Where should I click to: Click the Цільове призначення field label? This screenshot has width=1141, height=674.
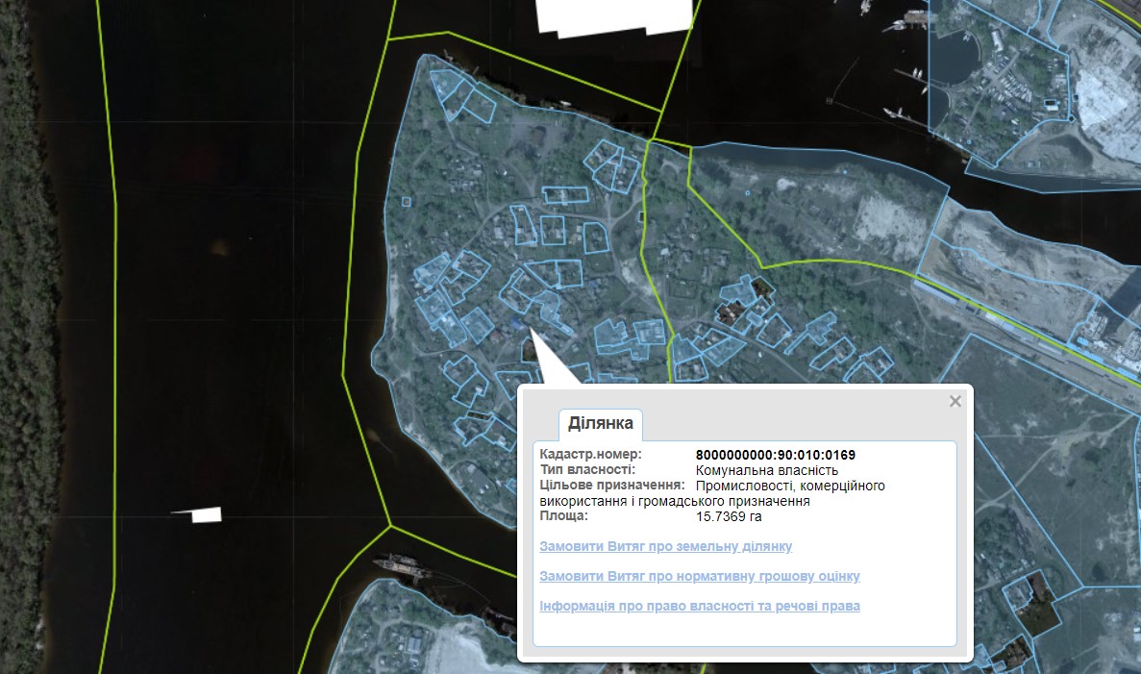(610, 486)
